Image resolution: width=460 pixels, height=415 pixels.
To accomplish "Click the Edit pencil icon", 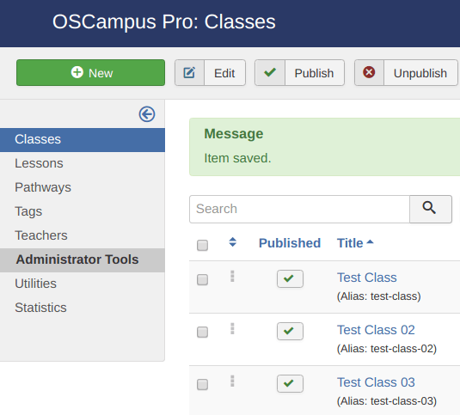I will point(189,73).
